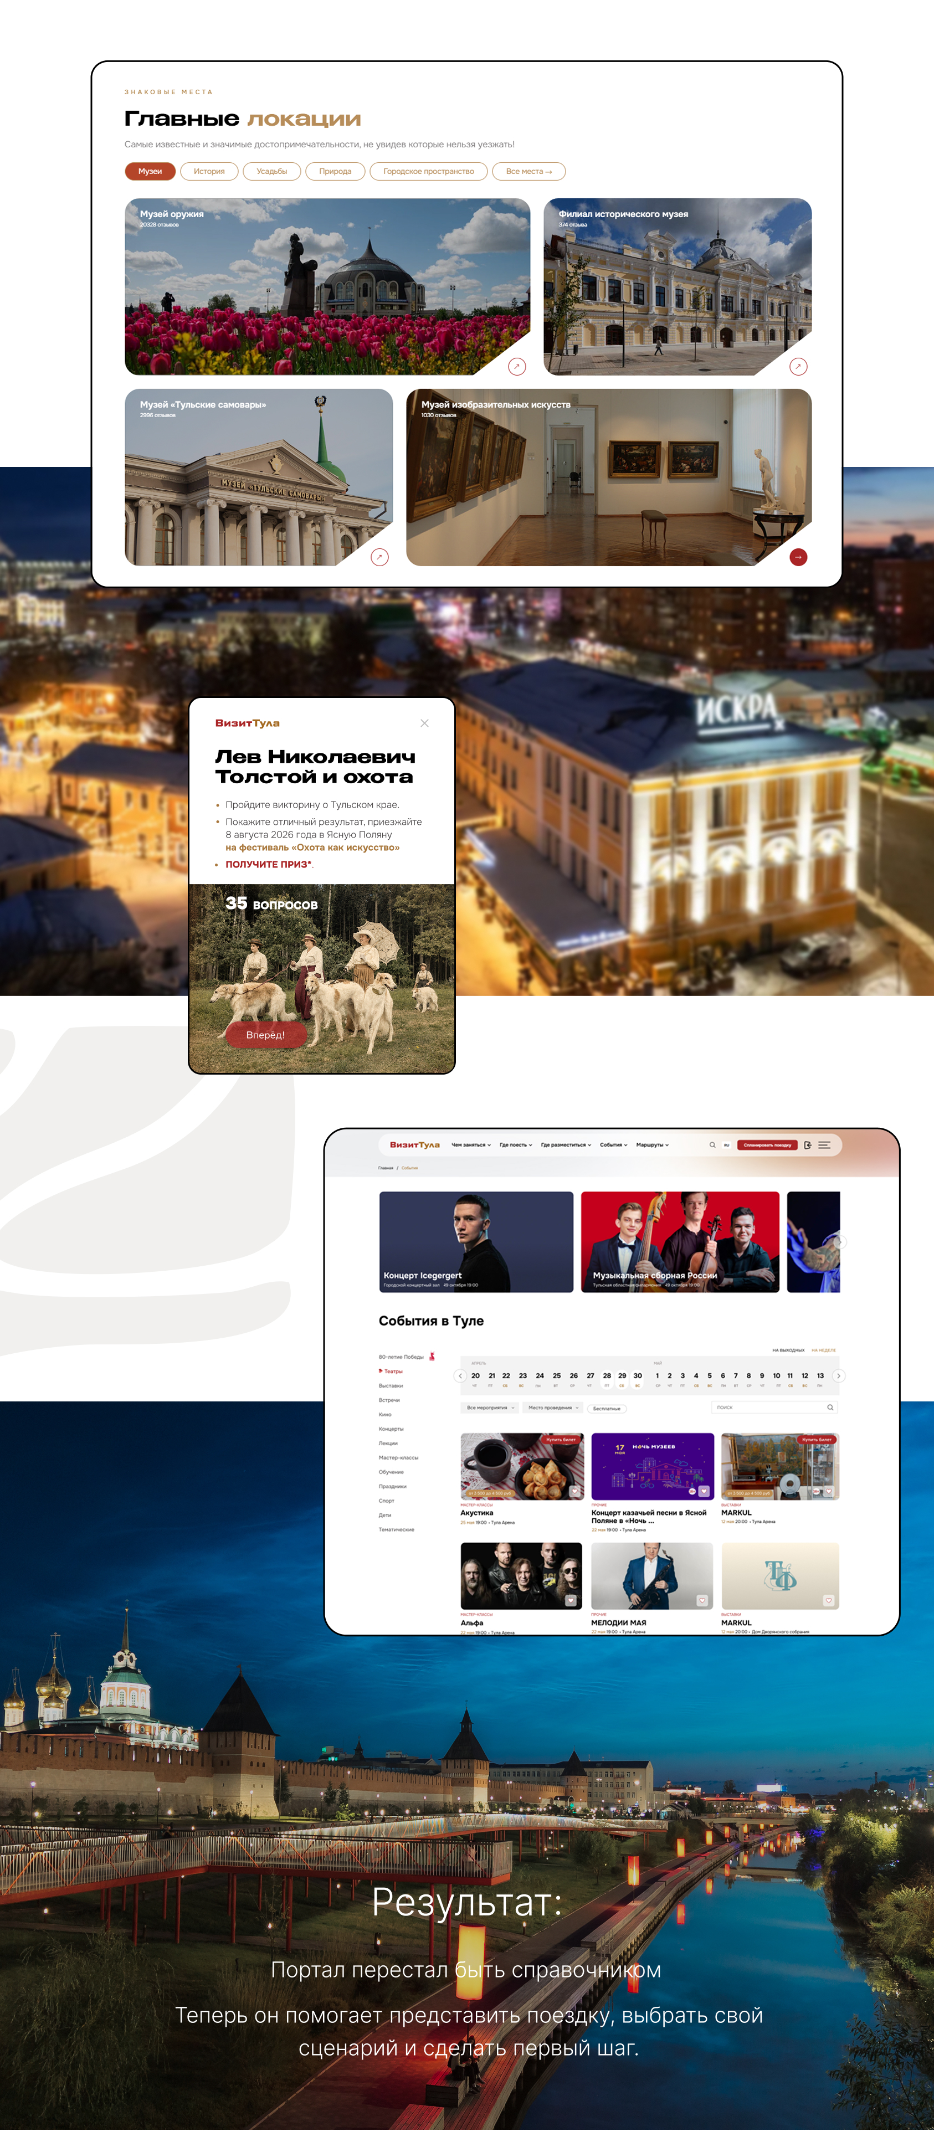Open the Место проведения dropdown

pyautogui.click(x=553, y=1408)
